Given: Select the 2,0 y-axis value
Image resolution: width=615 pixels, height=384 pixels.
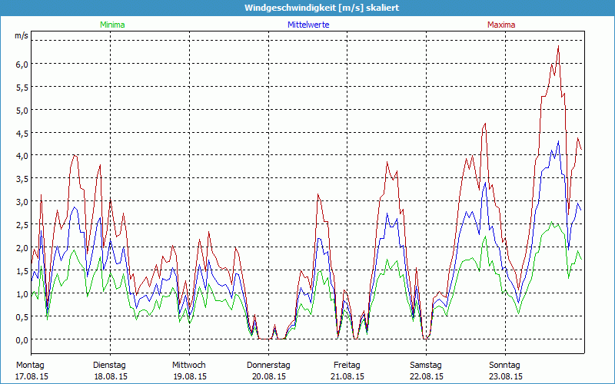Looking at the screenshot, I should [22, 248].
